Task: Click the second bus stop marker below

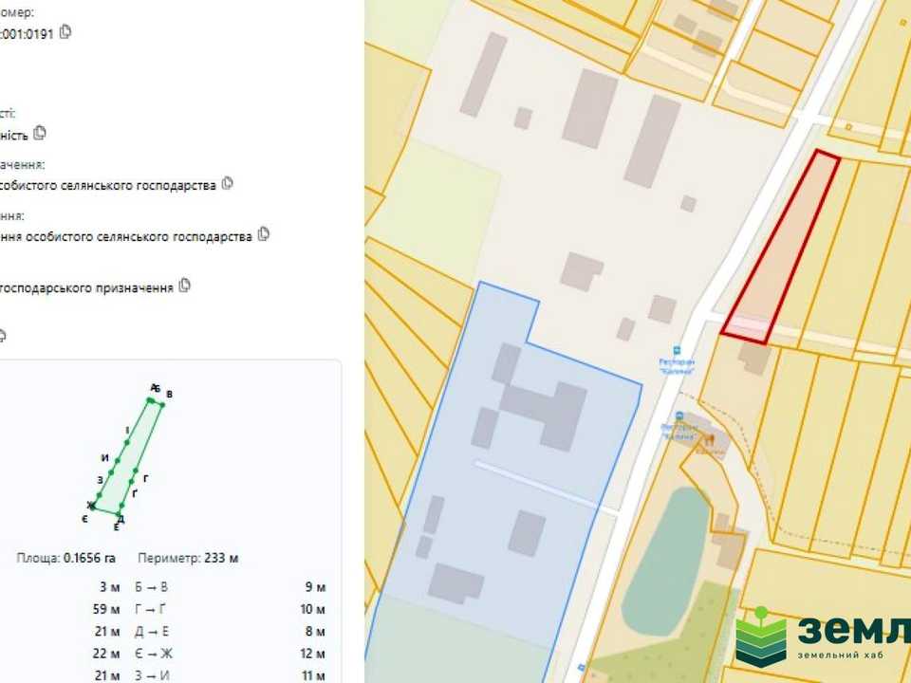Action: (679, 415)
